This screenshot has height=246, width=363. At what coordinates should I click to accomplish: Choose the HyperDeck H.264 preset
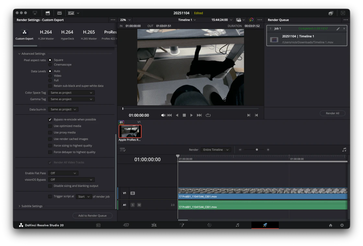coord(67,35)
